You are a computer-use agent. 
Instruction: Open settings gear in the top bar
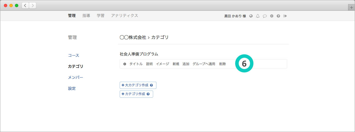272,16
